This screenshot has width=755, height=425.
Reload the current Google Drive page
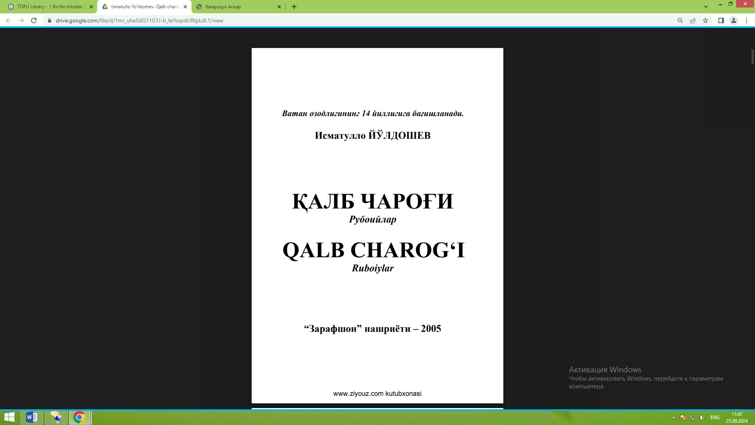(34, 20)
